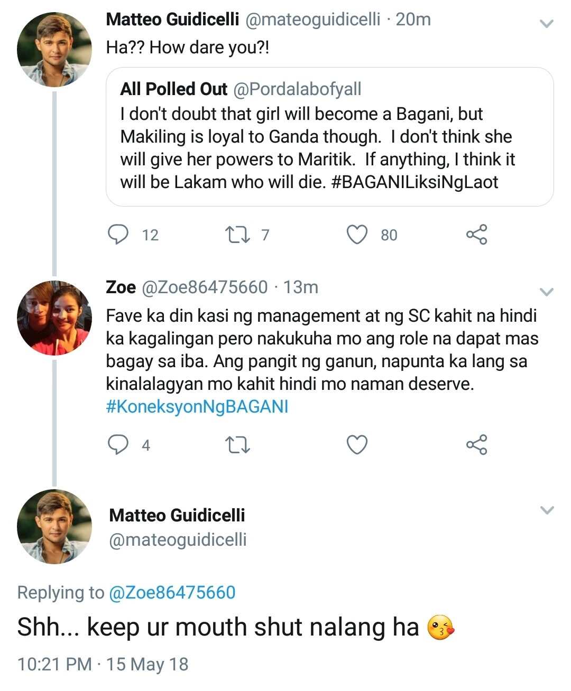View Matteo Guidicelli's avatar on top tweet
This screenshot has width=571, height=691.
coord(54,49)
